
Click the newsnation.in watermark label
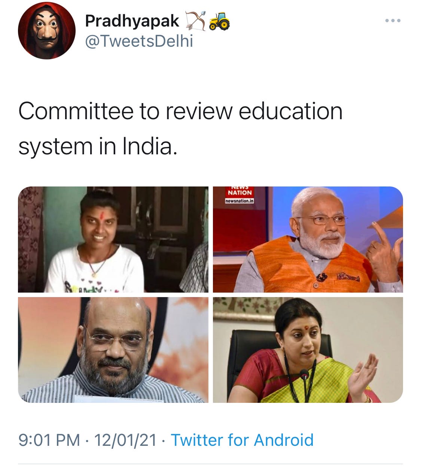click(x=240, y=201)
